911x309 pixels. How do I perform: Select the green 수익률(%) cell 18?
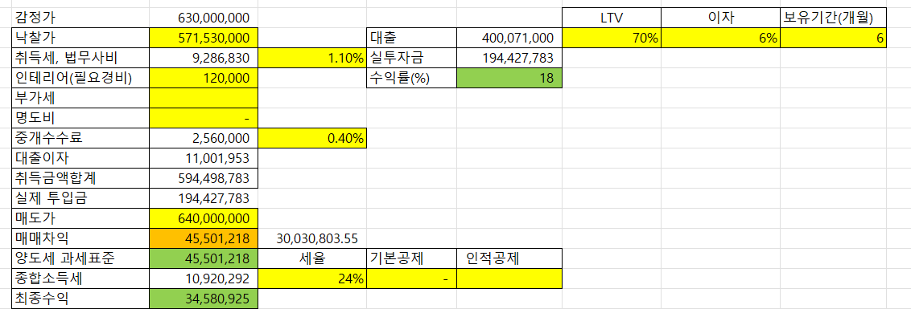[509, 79]
